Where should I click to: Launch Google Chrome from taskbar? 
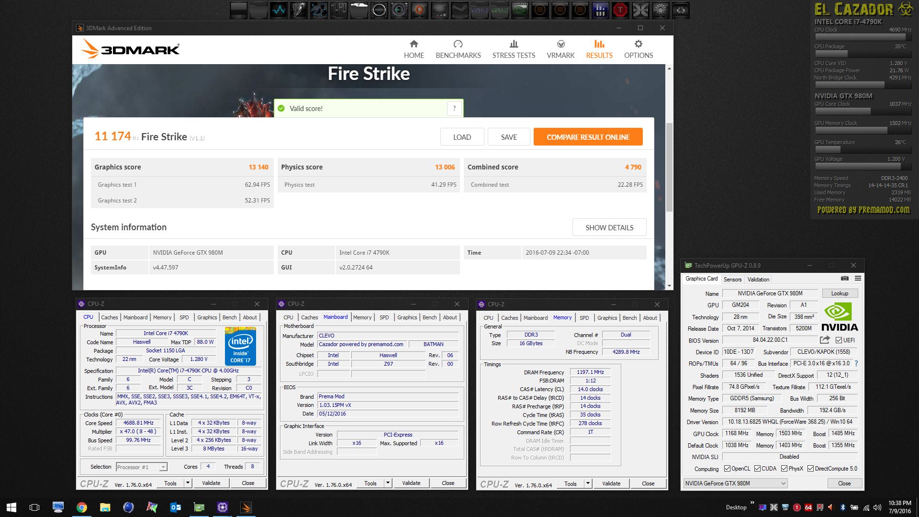(x=82, y=507)
